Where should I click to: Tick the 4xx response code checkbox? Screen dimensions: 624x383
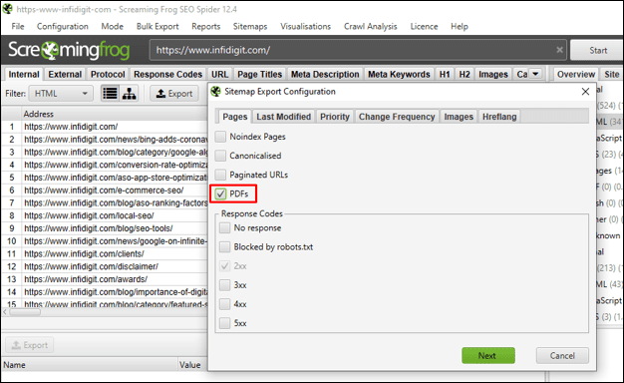(x=225, y=304)
